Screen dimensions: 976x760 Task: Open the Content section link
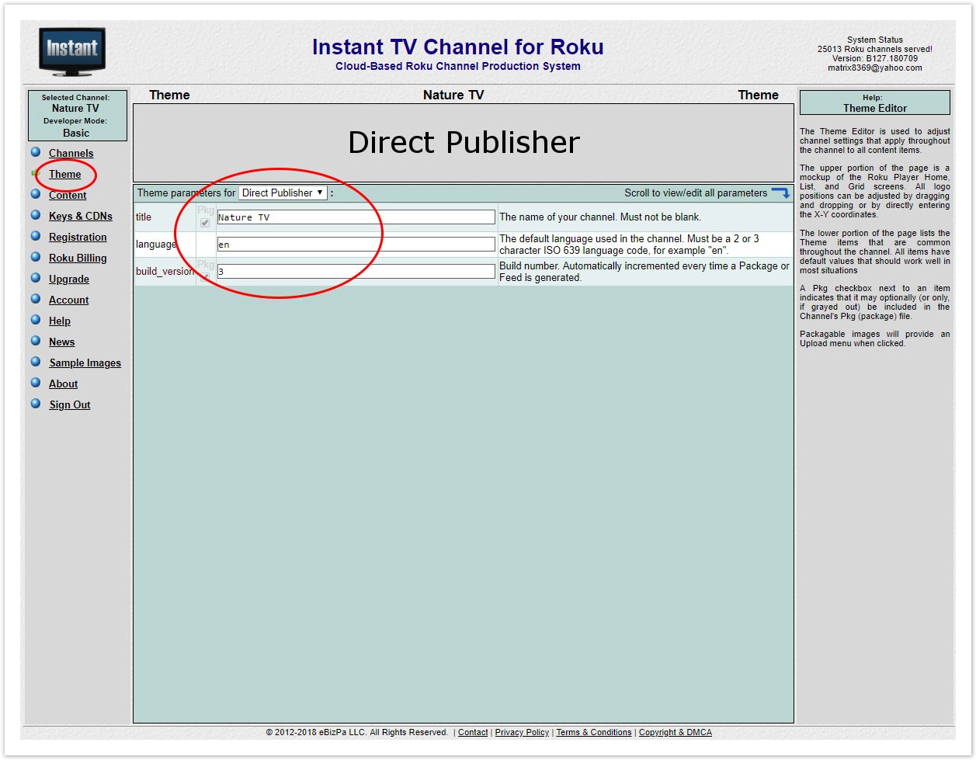pyautogui.click(x=68, y=195)
